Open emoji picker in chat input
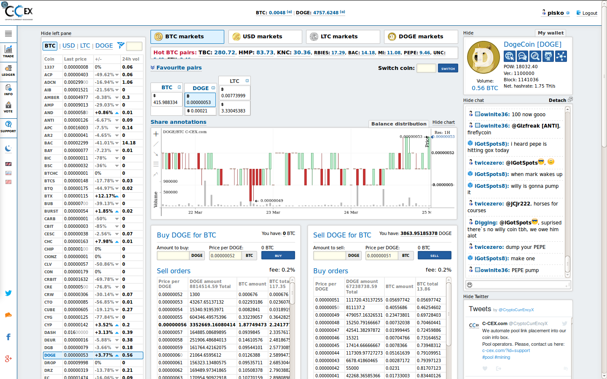The width and height of the screenshot is (607, 379). [x=470, y=285]
